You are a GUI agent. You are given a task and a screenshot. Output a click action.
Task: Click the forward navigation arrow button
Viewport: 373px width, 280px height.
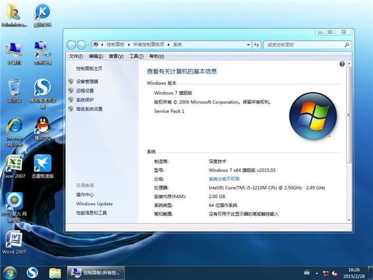tap(82, 45)
